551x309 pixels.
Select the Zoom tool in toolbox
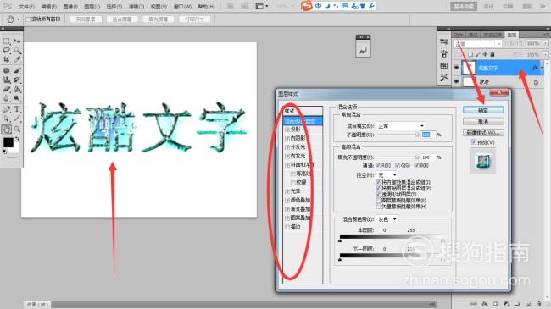point(17,130)
